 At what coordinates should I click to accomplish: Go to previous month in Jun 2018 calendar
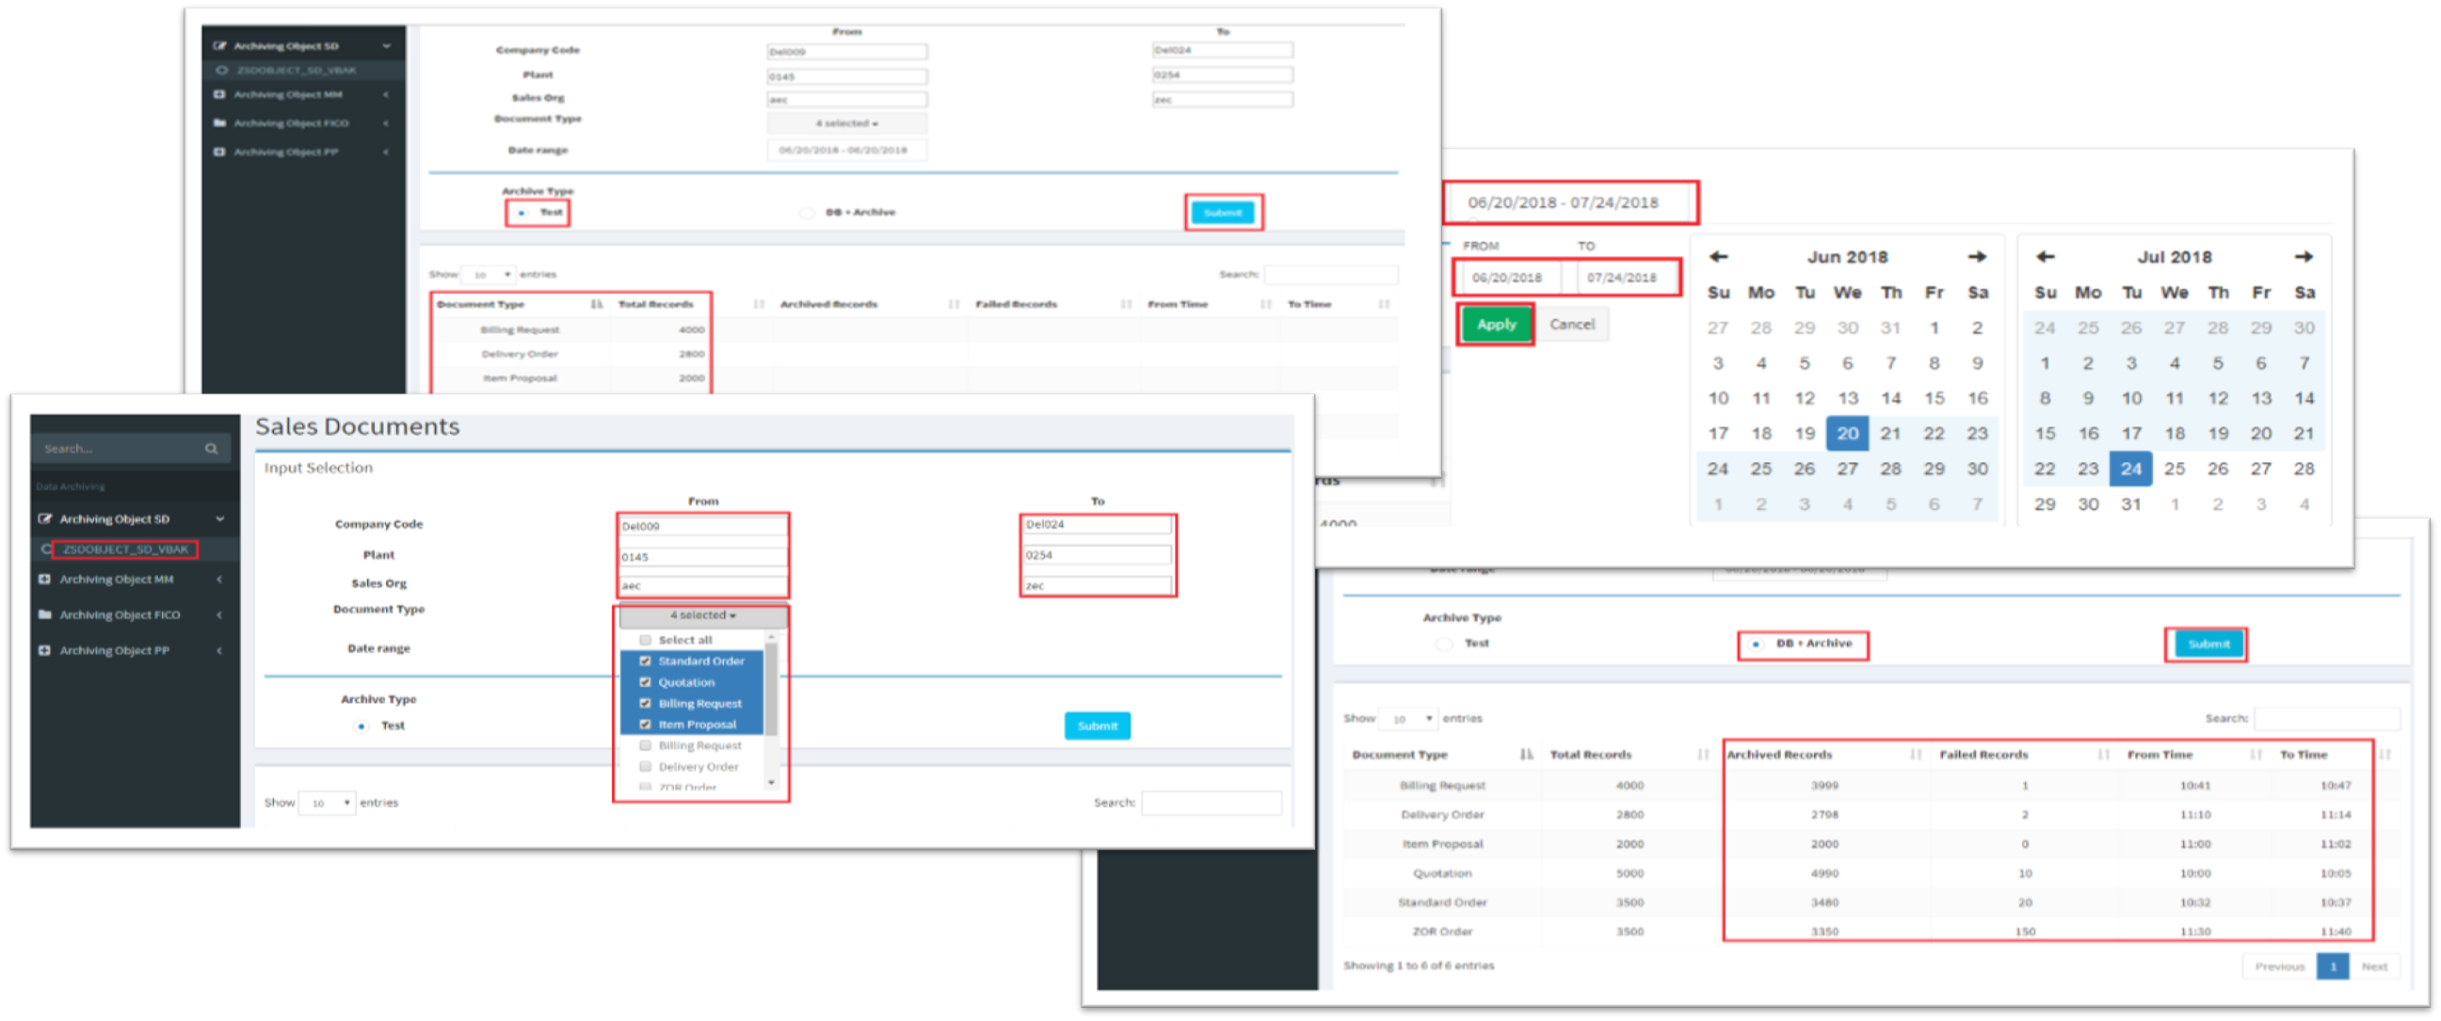[x=1719, y=257]
